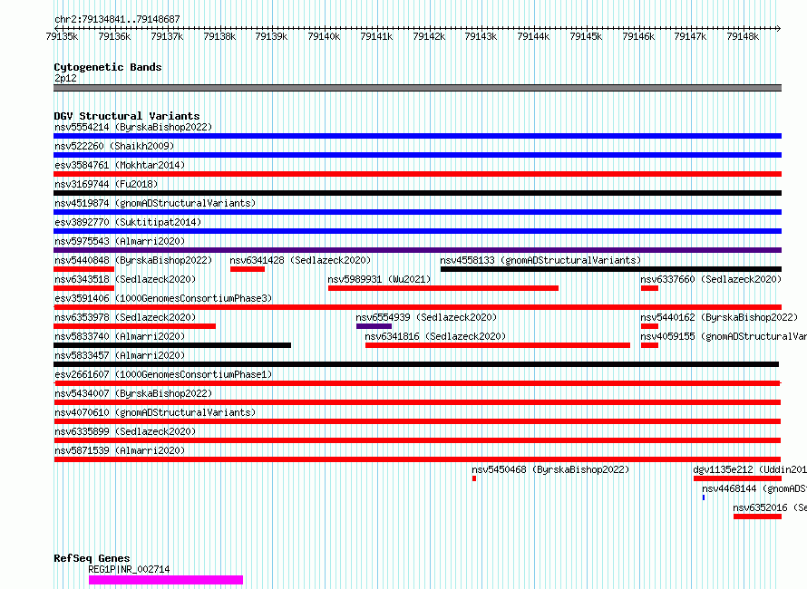Screen dimensions: 807x589
Task: Open nsv5833457 (Almarri2020) variant label
Action: (120, 355)
